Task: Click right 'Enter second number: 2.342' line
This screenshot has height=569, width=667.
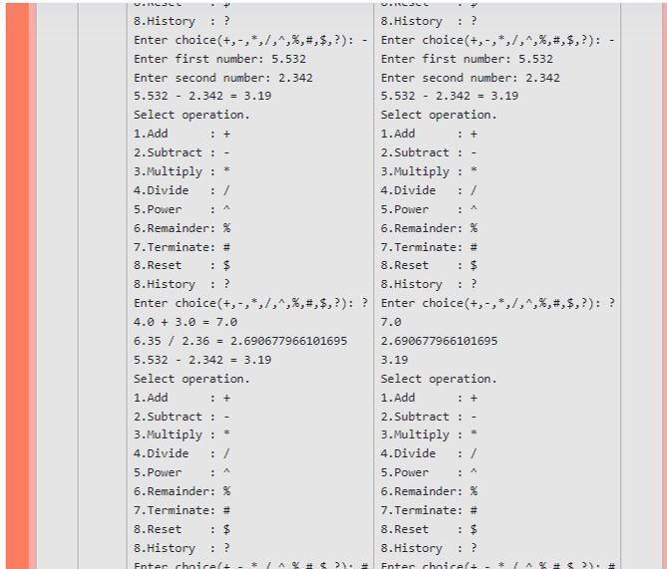Action: coord(470,78)
